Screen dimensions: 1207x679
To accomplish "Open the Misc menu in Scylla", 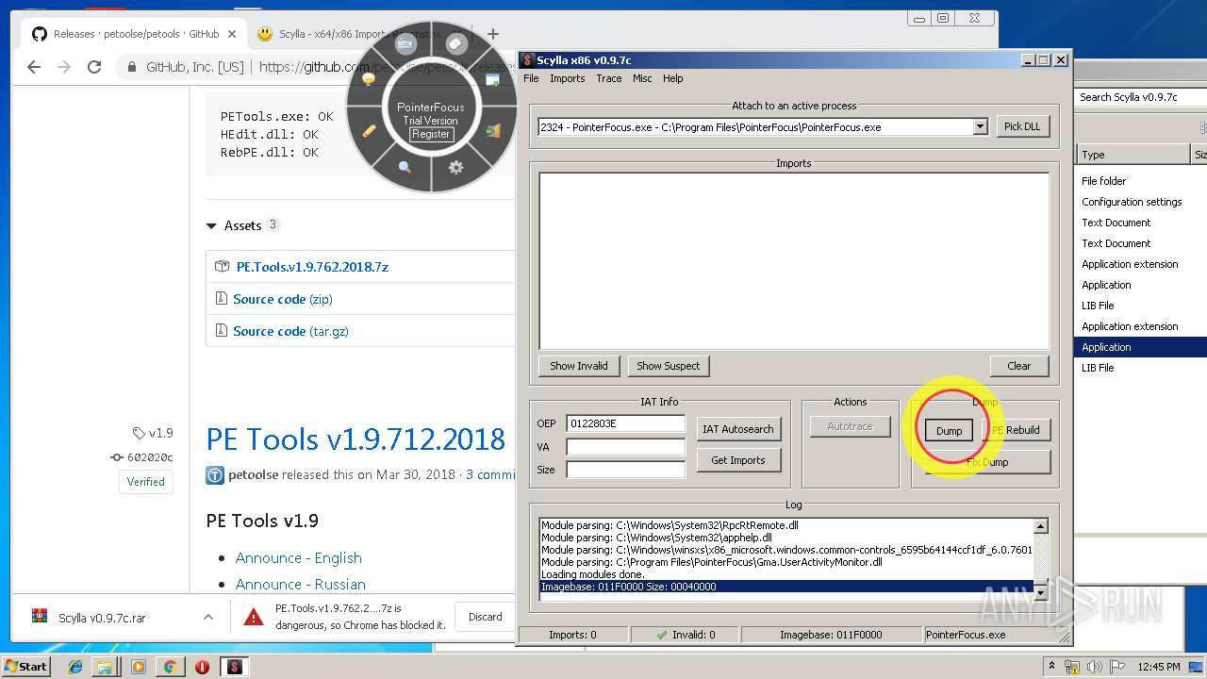I will pyautogui.click(x=642, y=78).
